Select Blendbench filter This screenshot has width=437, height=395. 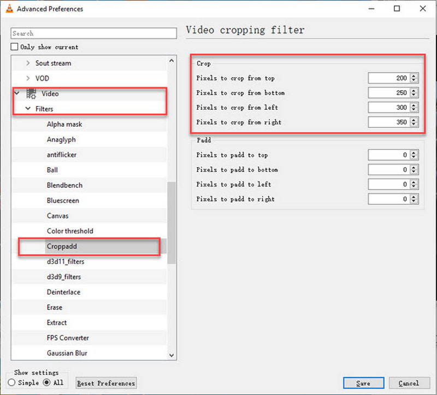tap(64, 185)
